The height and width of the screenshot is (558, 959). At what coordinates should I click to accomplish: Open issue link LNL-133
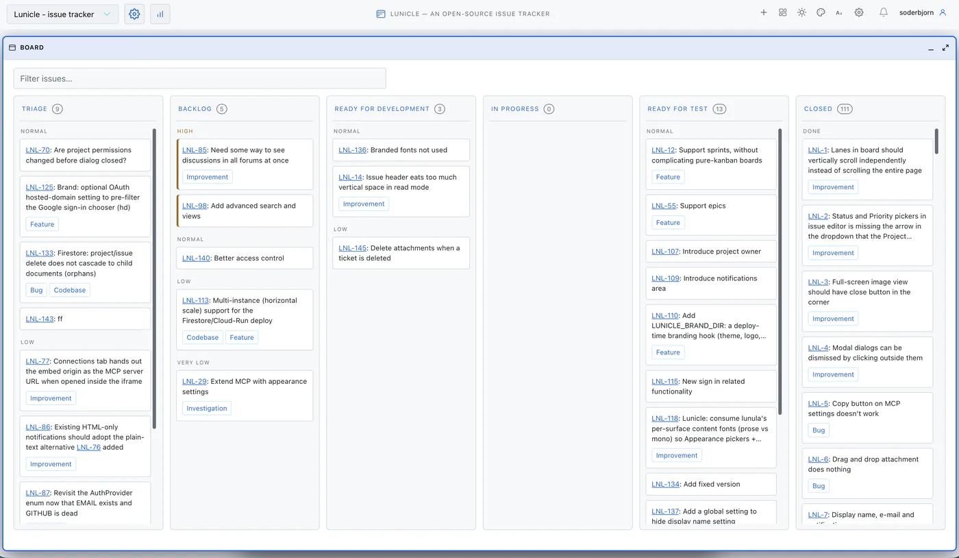click(x=40, y=253)
